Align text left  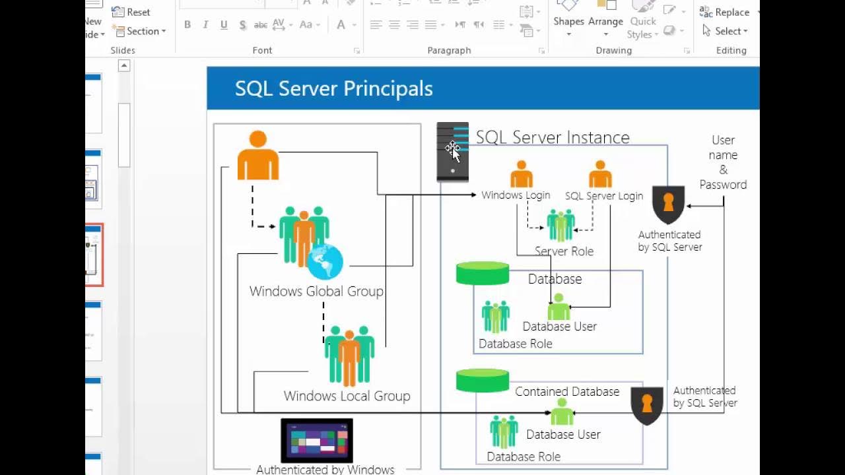pos(376,25)
